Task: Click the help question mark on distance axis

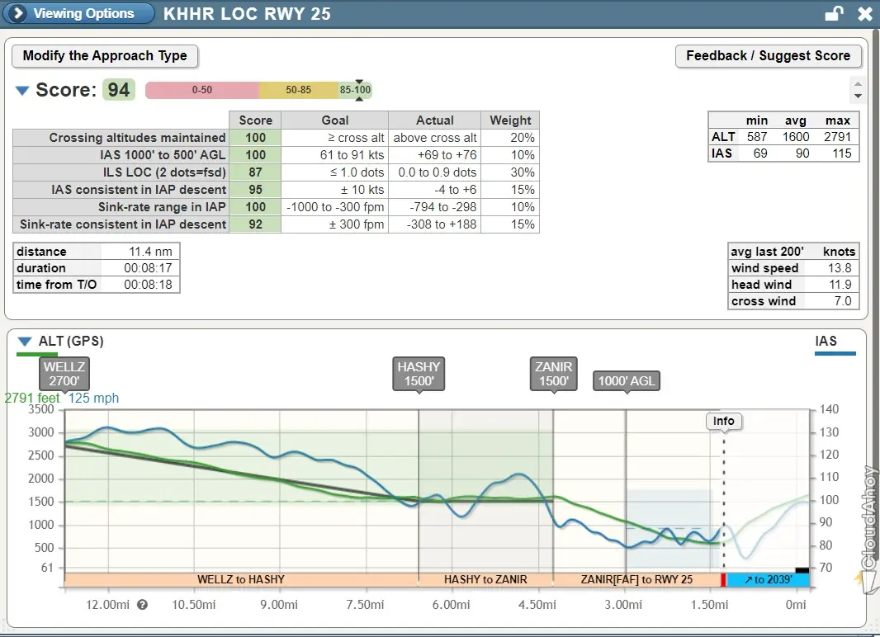Action: click(x=142, y=605)
